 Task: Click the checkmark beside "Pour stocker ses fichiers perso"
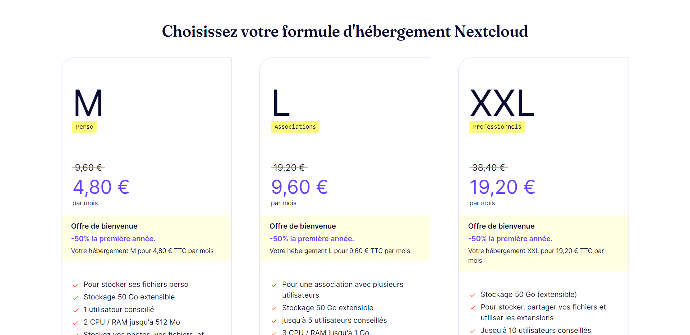76,285
